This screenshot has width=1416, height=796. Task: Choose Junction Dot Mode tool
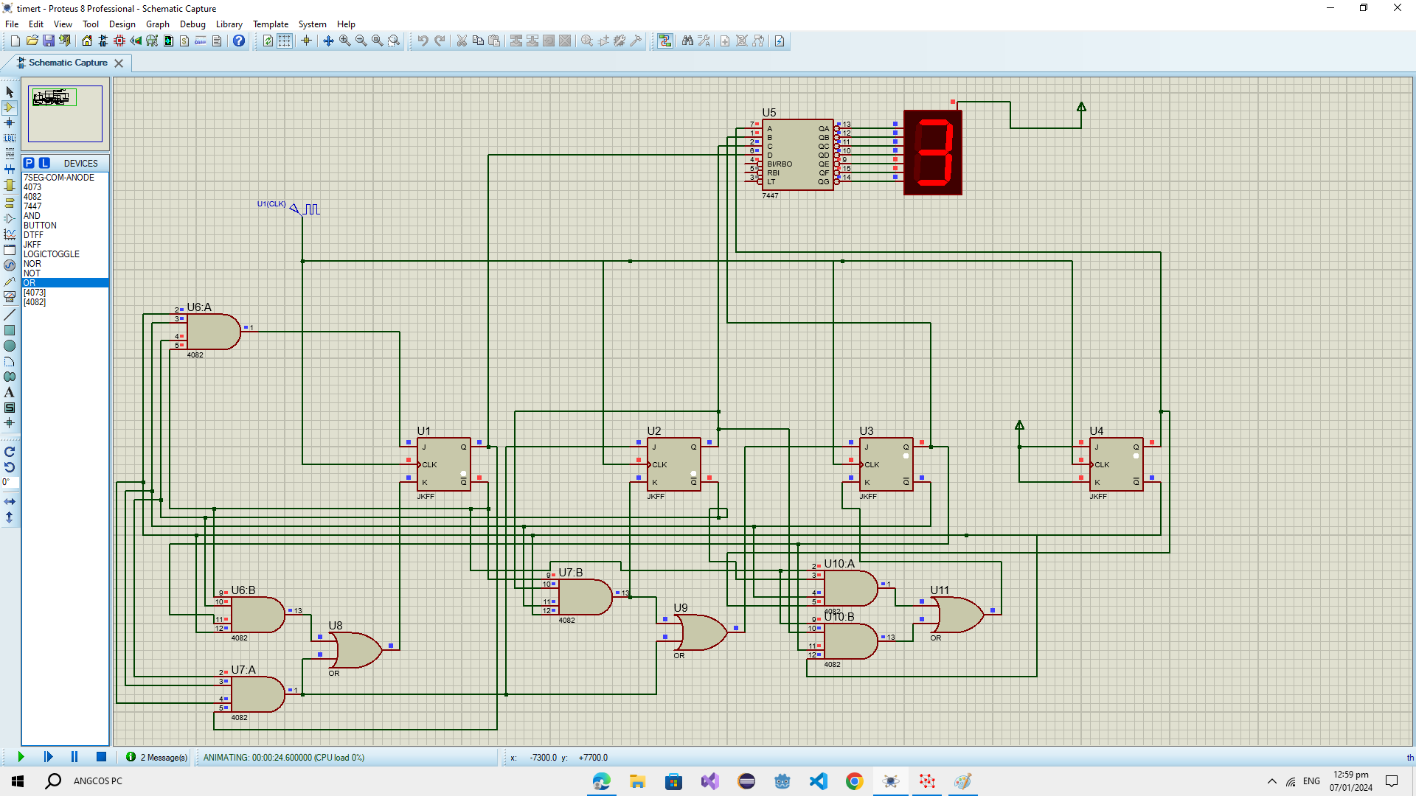pyautogui.click(x=10, y=123)
